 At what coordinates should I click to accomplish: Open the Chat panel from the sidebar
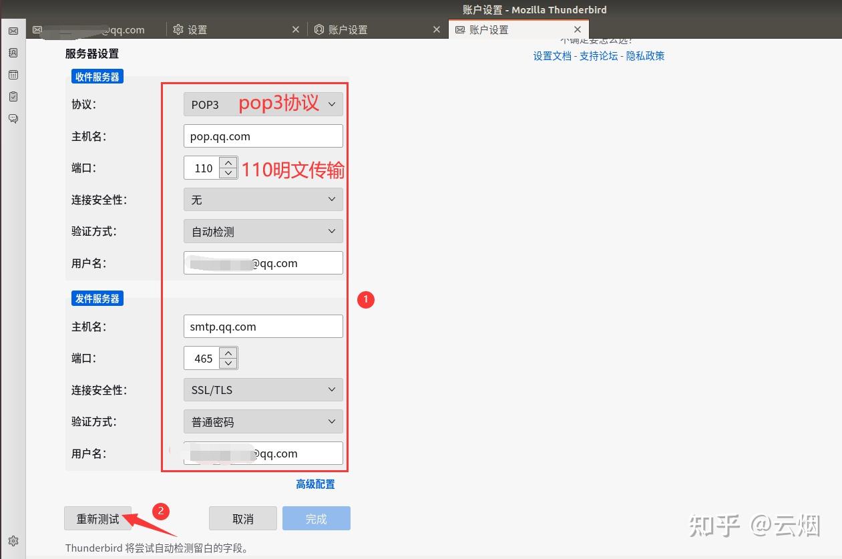click(13, 118)
